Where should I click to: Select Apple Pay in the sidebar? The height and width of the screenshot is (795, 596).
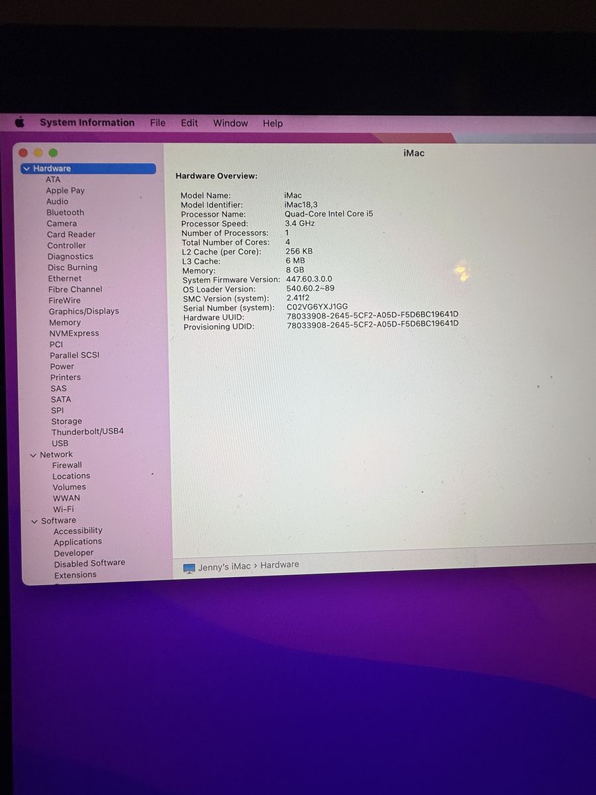click(65, 191)
